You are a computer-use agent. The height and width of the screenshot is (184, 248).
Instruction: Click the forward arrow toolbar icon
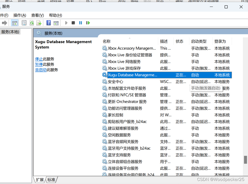coord(4,23)
